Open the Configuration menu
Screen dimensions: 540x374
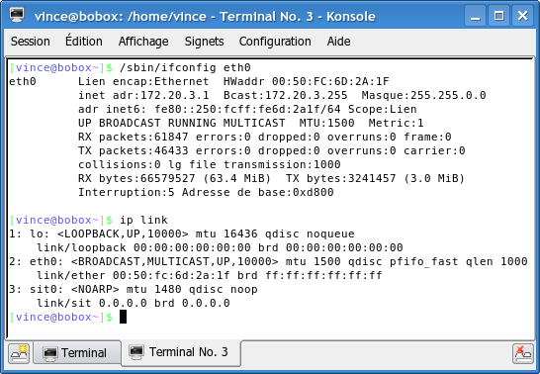(275, 42)
